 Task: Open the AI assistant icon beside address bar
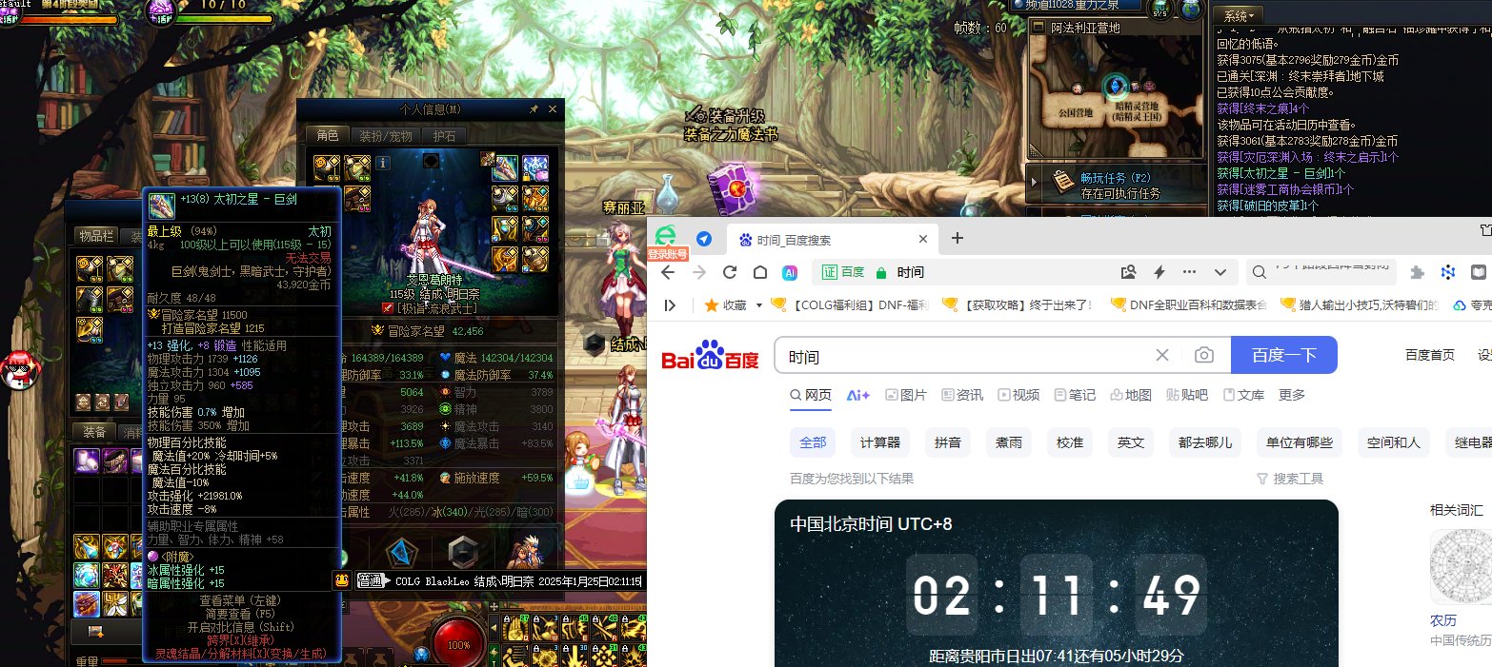click(x=789, y=272)
